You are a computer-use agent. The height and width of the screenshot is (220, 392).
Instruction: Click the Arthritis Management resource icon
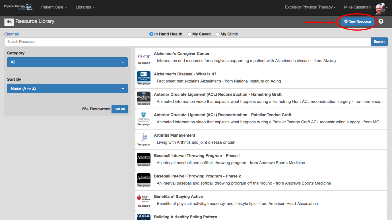click(x=144, y=139)
